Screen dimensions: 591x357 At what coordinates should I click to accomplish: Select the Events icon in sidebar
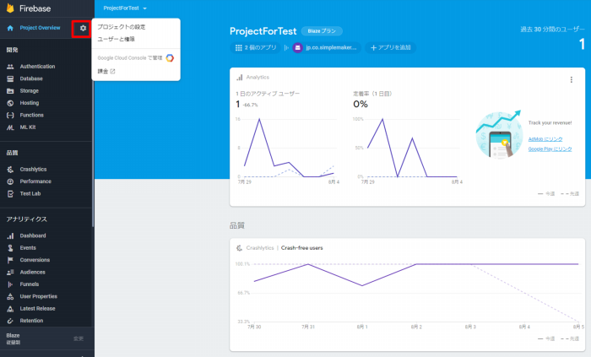[x=10, y=248]
